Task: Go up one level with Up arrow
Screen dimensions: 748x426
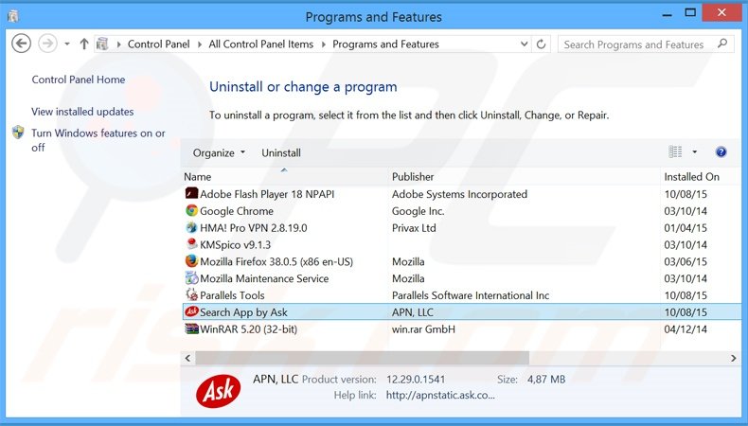Action: (x=84, y=44)
